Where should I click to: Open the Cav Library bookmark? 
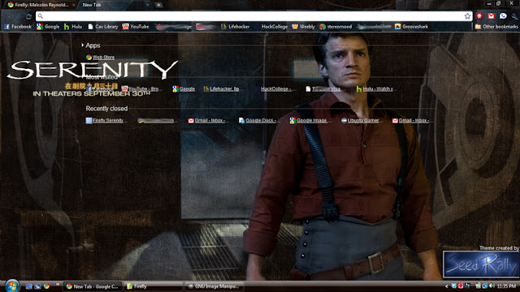point(103,27)
